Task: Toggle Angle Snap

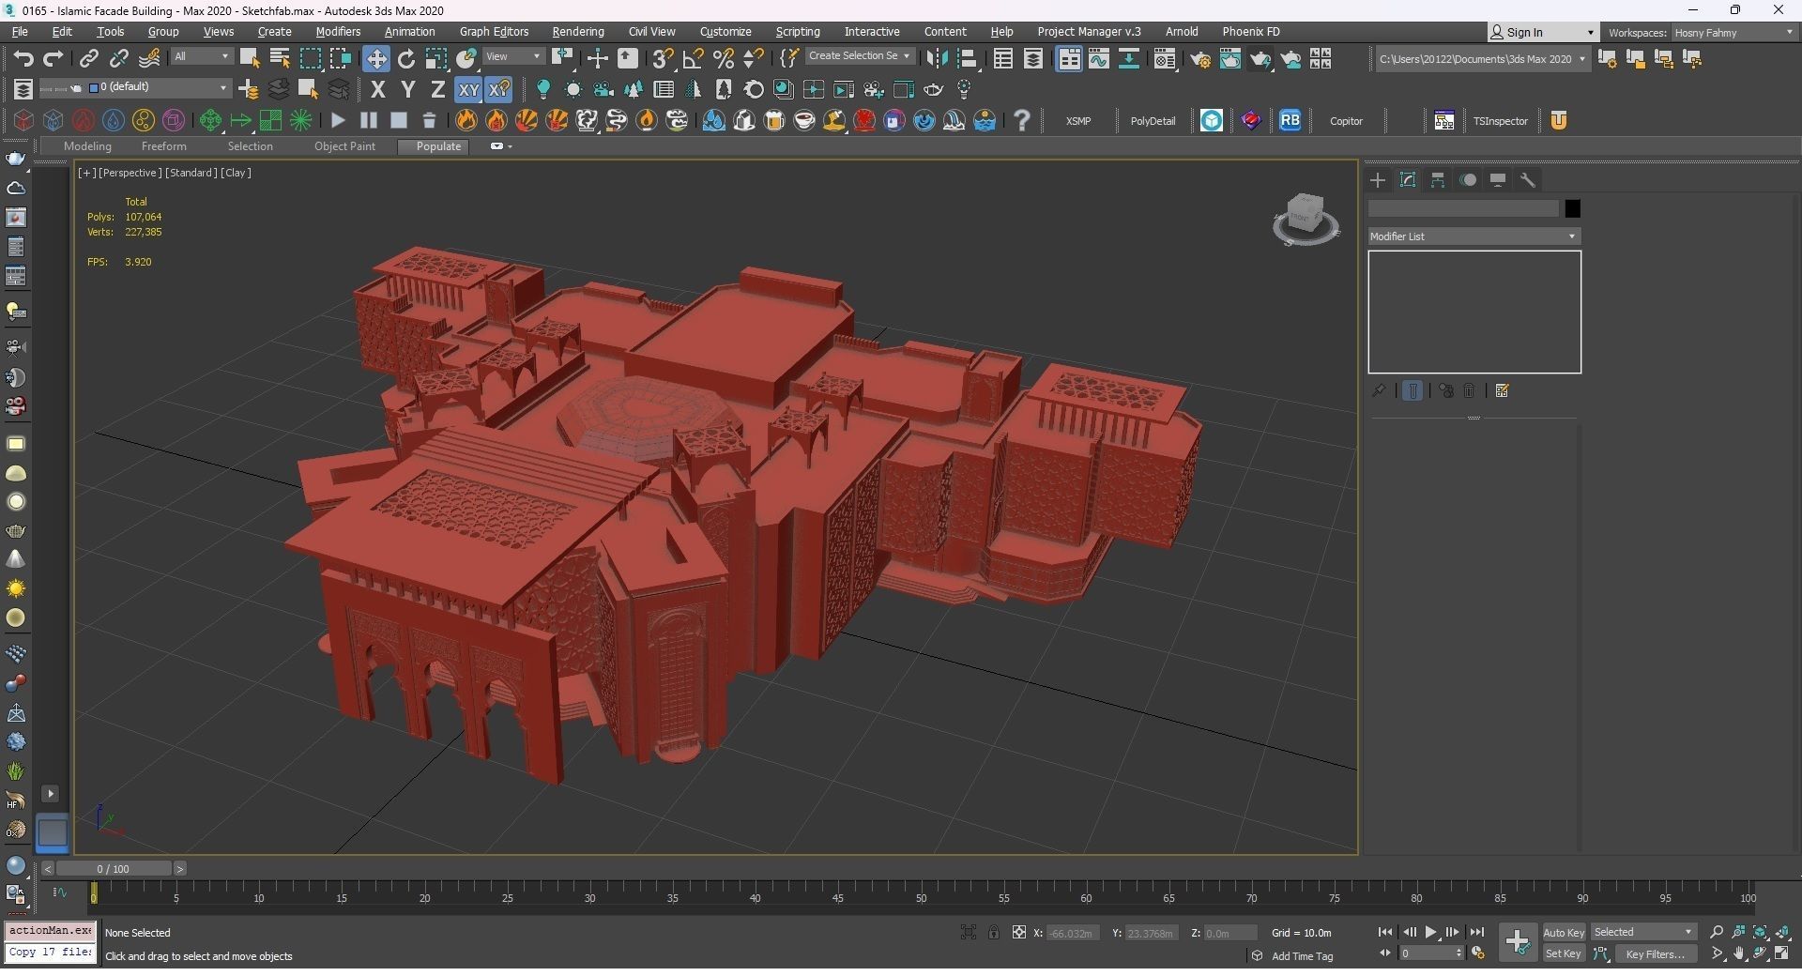Action: click(693, 58)
